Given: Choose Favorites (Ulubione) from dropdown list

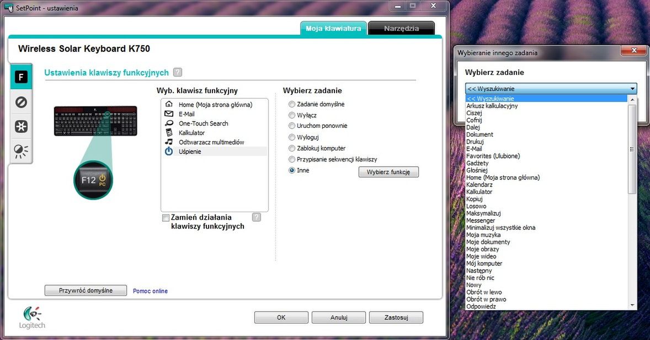Looking at the screenshot, I should click(x=546, y=156).
